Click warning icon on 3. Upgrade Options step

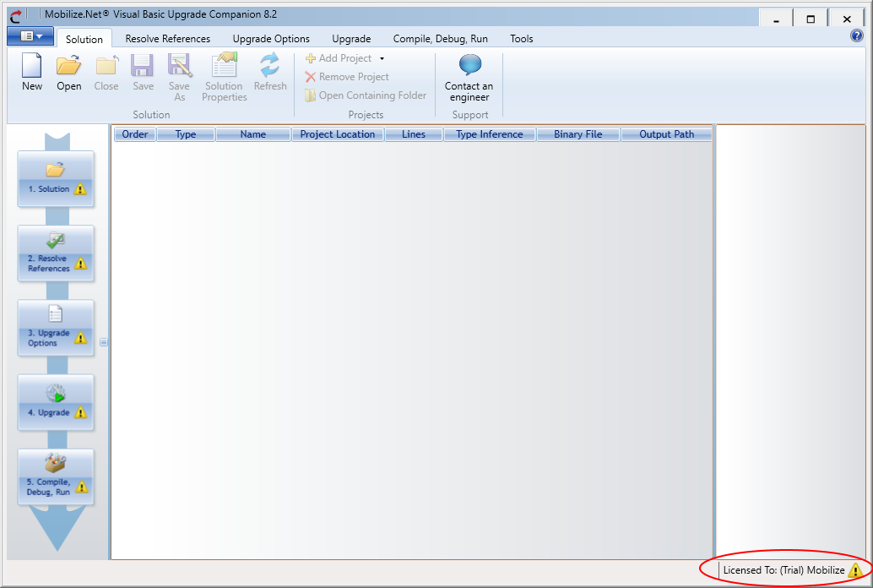click(x=81, y=338)
